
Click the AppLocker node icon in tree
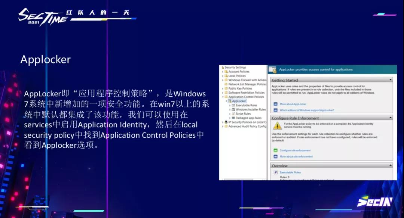230,101
